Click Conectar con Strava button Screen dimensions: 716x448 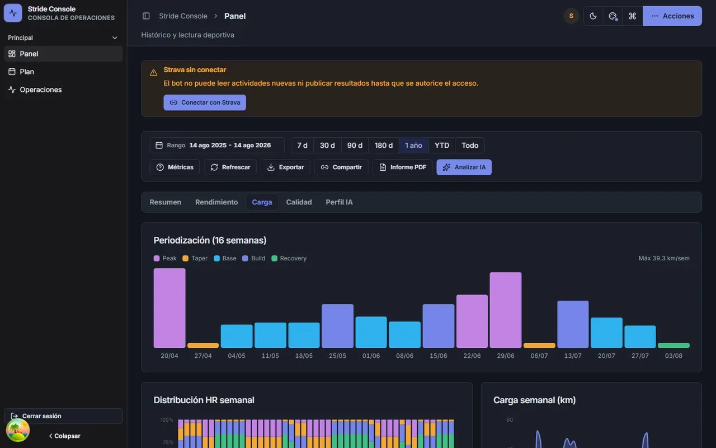pyautogui.click(x=205, y=102)
